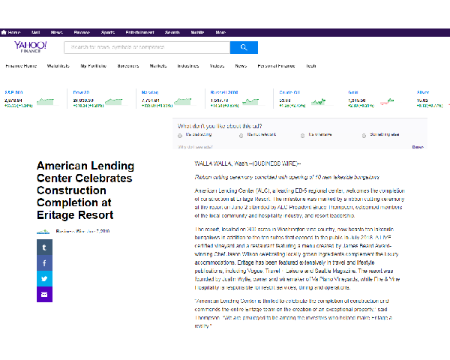Open the Gold ticker link
This screenshot has height=360, width=450.
click(x=352, y=92)
